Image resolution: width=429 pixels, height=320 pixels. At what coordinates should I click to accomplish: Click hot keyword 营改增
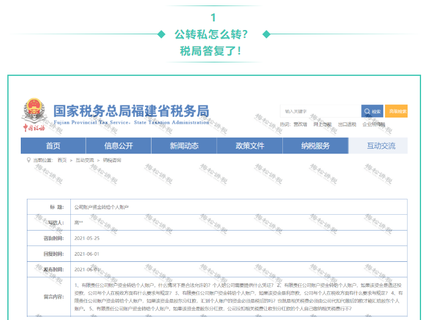coord(299,125)
